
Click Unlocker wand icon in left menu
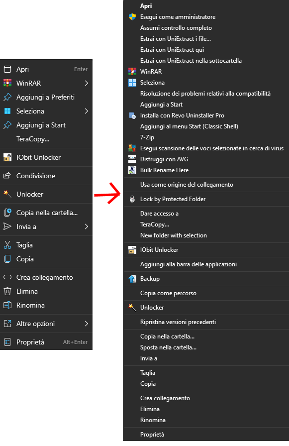(x=7, y=194)
